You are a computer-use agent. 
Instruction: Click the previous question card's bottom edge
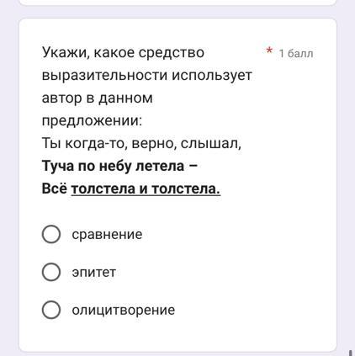coord(177,3)
